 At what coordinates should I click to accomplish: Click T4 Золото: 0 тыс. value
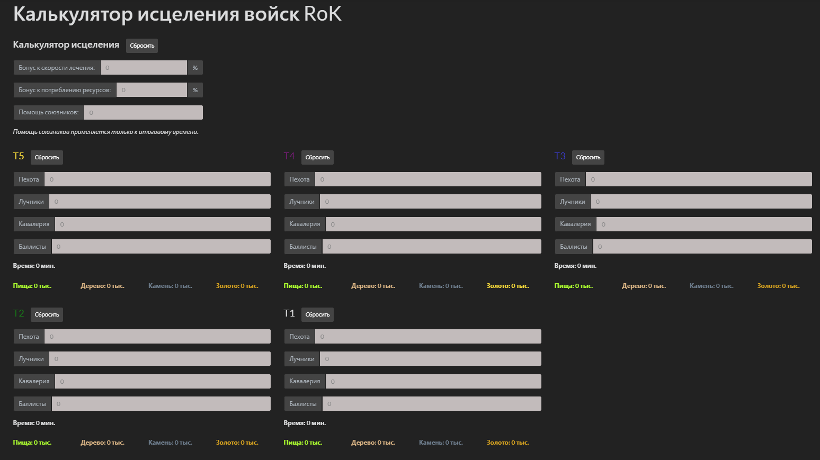point(507,286)
